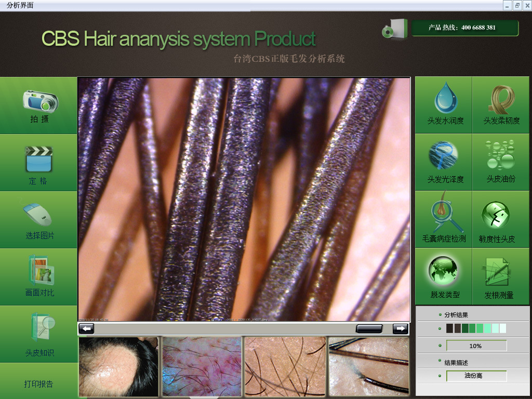
Task: Click the lightest swatch in 分析结果 scale
Action: pyautogui.click(x=503, y=328)
